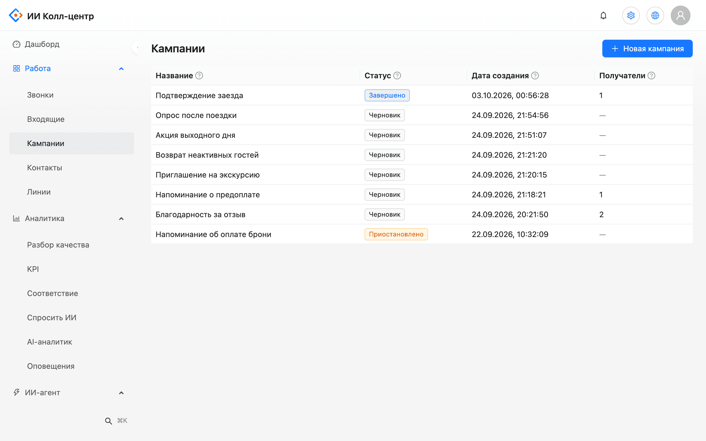Collapse the ИИ-агент section chevron

click(x=121, y=393)
